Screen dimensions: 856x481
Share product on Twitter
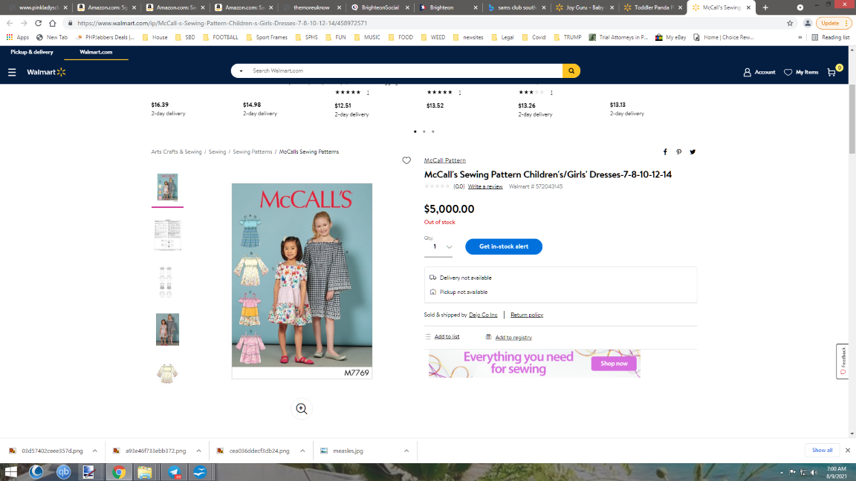(693, 151)
